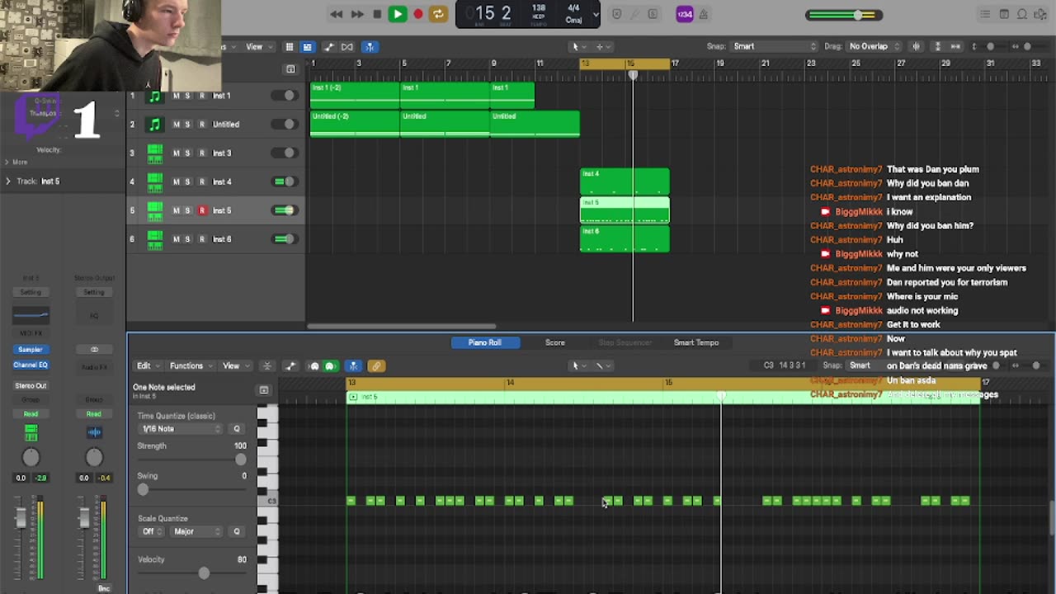
Task: Start playback with the green Play button
Action: pos(398,14)
